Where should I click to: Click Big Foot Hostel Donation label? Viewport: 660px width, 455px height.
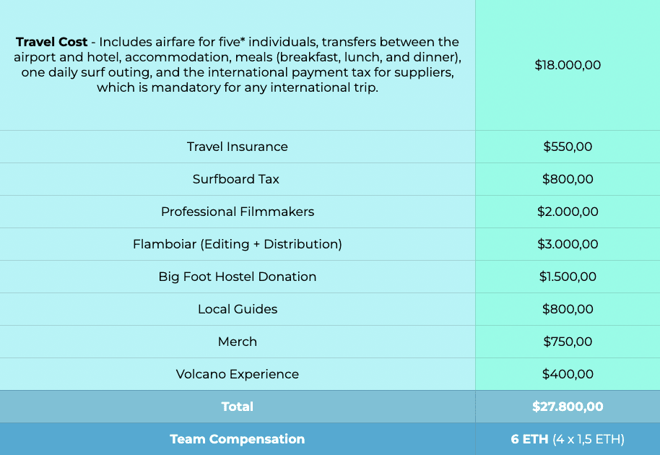pyautogui.click(x=238, y=277)
